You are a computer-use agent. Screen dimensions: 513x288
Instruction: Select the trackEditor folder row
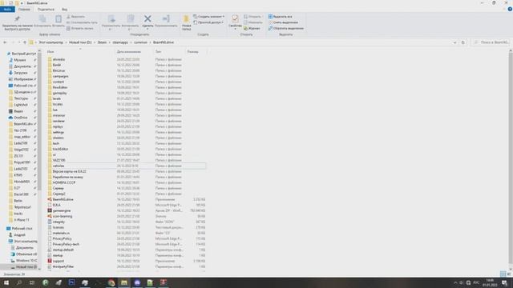coord(127,149)
